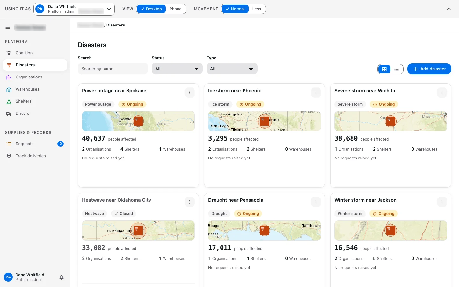The height and width of the screenshot is (287, 459).
Task: Collapse the top preview bar chevron
Action: [x=449, y=9]
